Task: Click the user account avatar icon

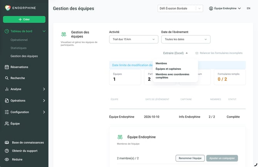Action: 211,8
